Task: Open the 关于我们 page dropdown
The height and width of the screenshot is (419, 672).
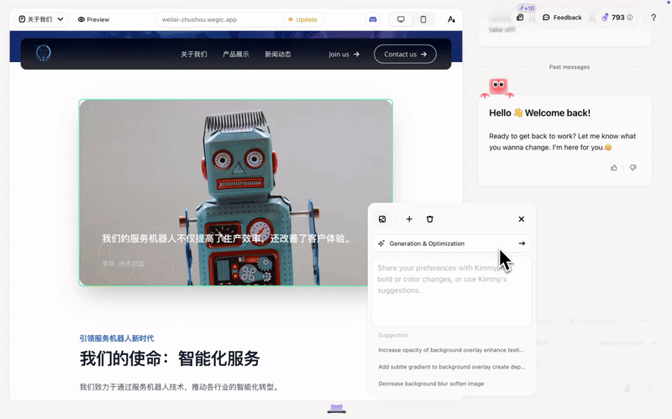Action: click(41, 19)
